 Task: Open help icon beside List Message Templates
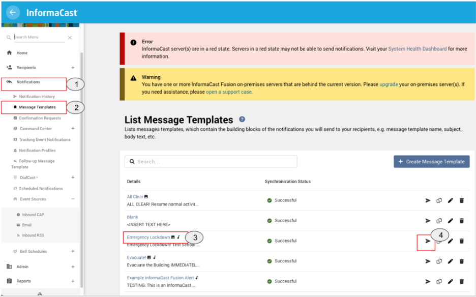(242, 120)
